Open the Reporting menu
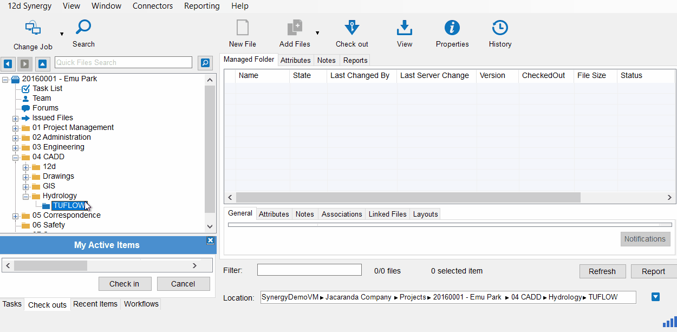Screen dimensions: 677x332 click(x=201, y=6)
